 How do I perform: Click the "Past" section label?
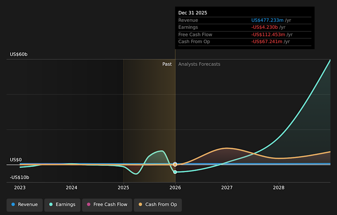(167, 64)
